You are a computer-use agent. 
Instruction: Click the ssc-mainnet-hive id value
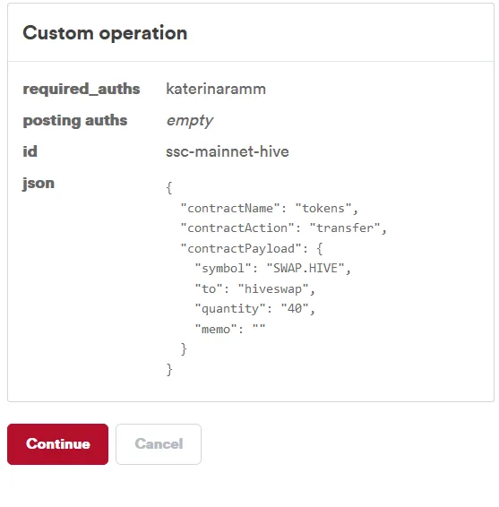tap(228, 151)
